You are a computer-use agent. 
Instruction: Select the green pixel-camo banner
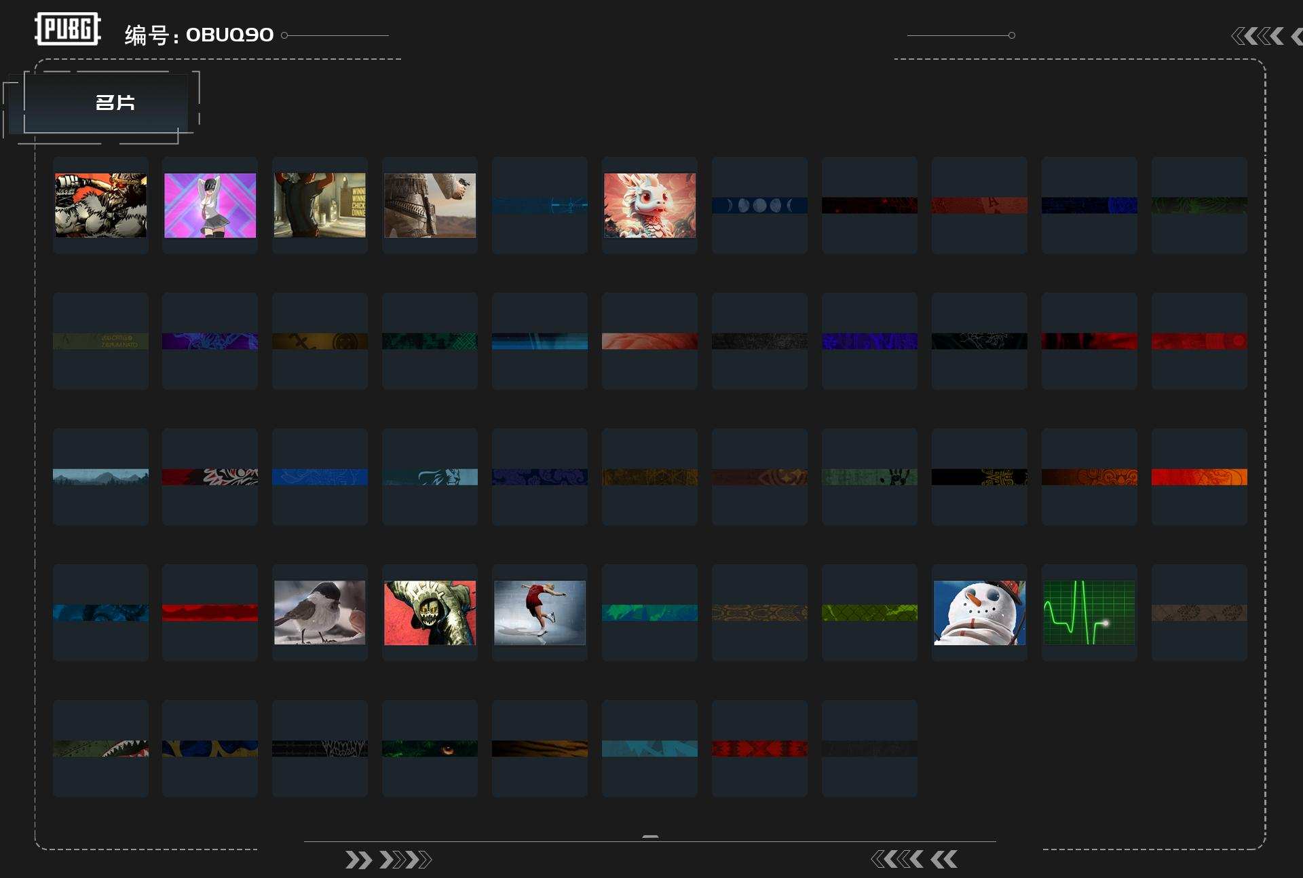pyautogui.click(x=430, y=341)
